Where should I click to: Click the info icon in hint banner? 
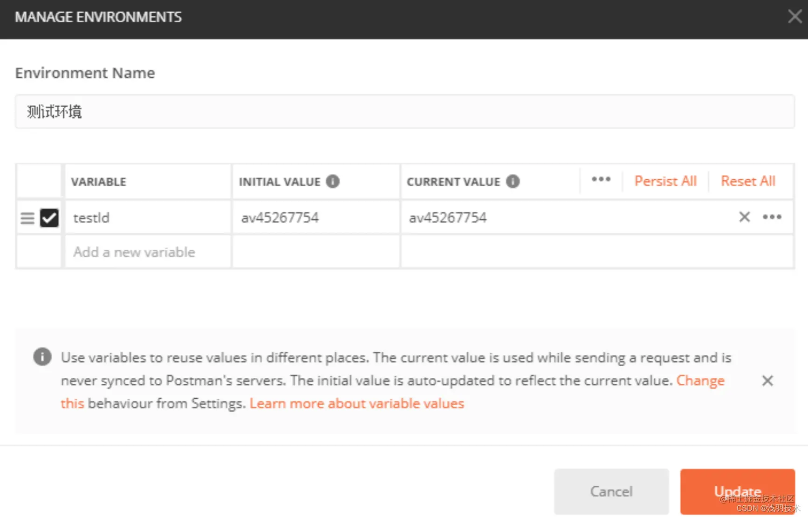[42, 357]
